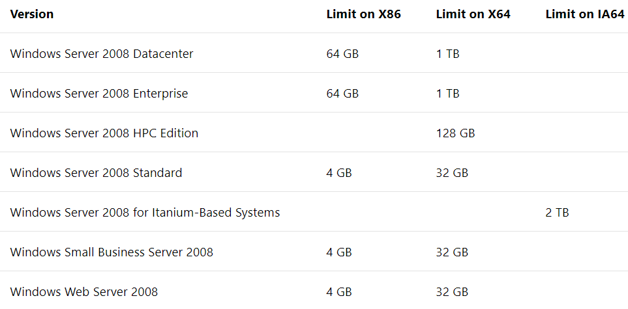Click Windows Server 2008 HPC Edition
Viewport: 628px width, 309px height.
[x=104, y=133]
